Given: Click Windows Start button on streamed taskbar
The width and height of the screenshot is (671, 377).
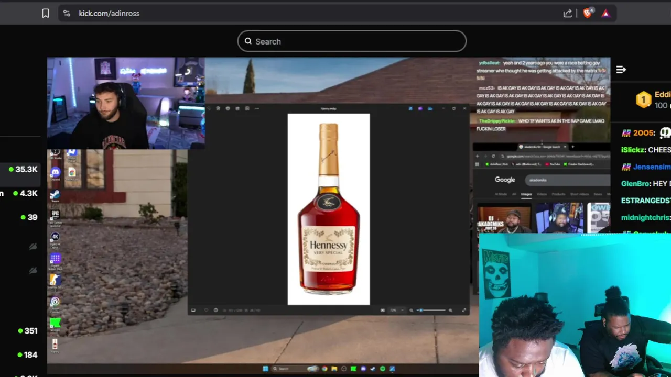Looking at the screenshot, I should click(x=265, y=369).
